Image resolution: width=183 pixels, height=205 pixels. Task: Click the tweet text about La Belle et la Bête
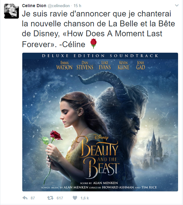tap(98, 29)
